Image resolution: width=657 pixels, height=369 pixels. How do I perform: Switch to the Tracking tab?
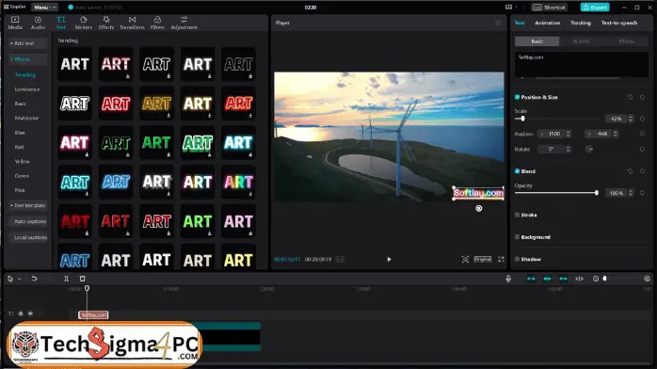coord(581,23)
